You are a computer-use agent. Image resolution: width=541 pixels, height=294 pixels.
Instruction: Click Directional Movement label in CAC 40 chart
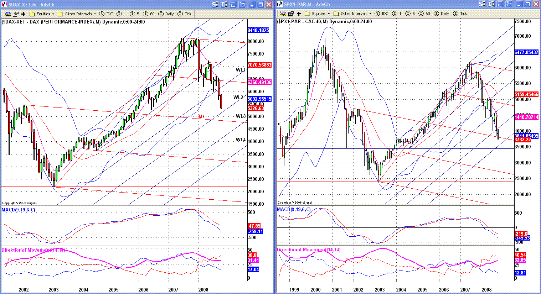[x=309, y=250]
